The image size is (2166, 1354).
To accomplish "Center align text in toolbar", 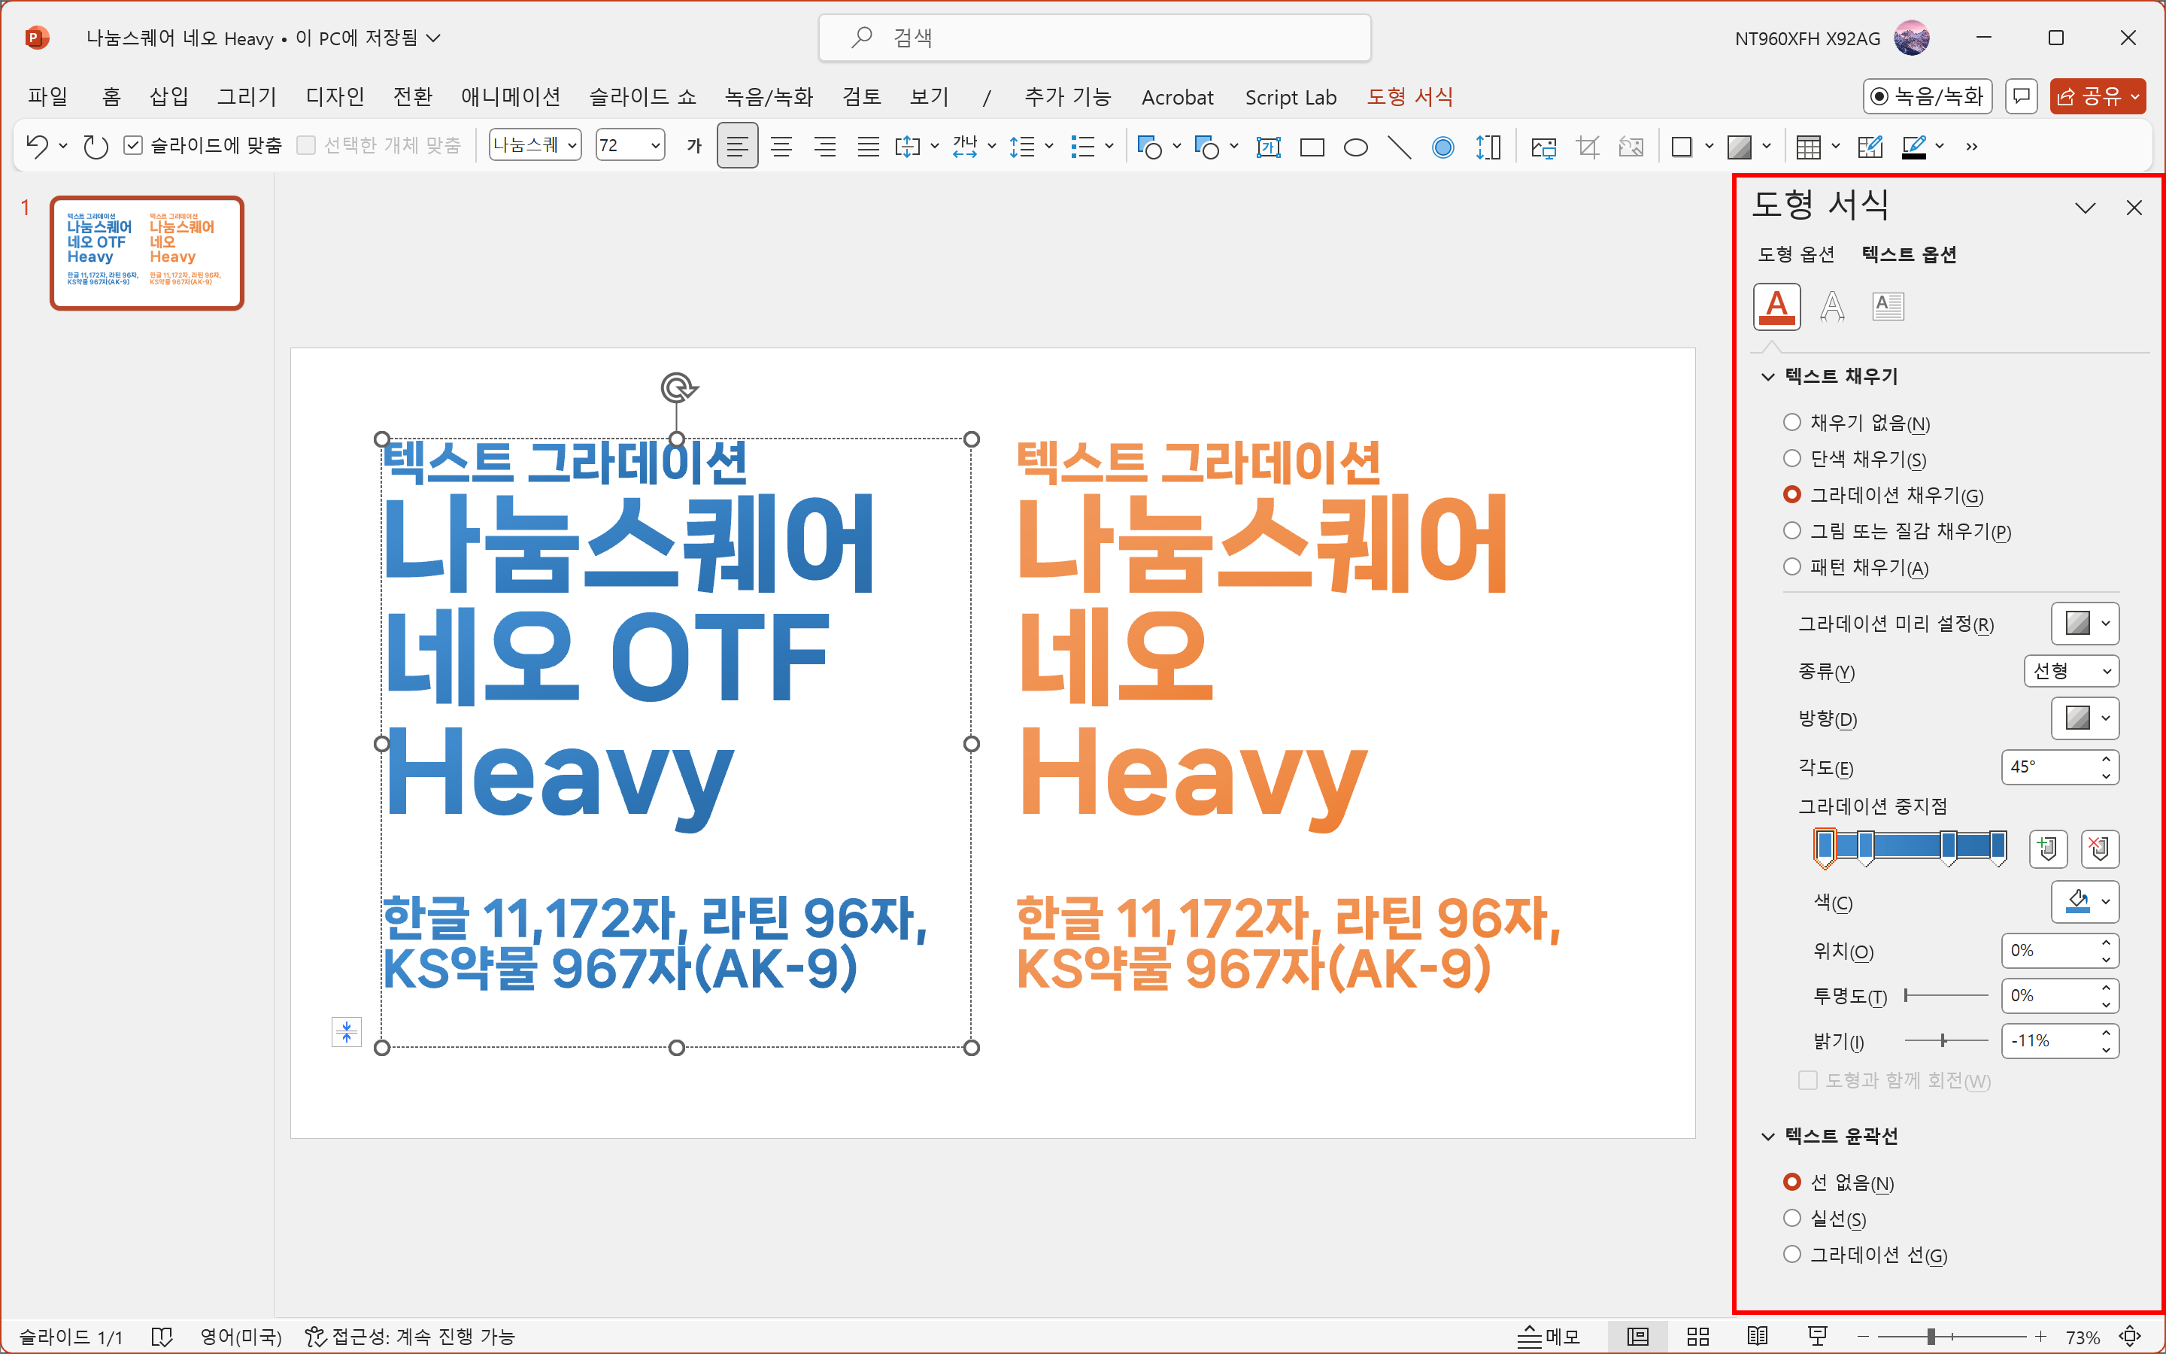I will [781, 147].
